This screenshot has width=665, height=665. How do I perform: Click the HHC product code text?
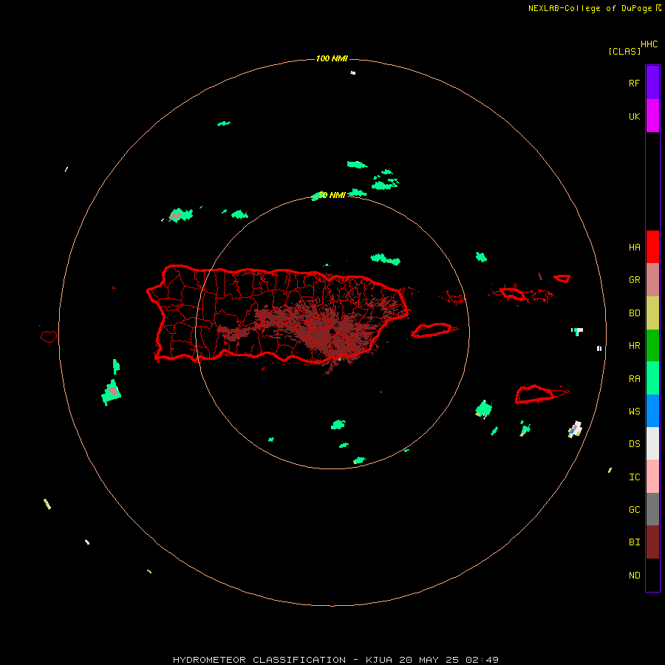click(649, 44)
